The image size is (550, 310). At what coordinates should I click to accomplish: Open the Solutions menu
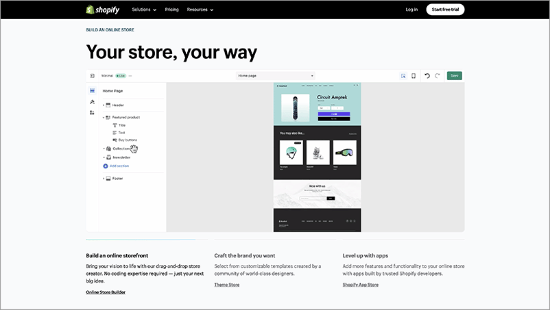coord(144,10)
